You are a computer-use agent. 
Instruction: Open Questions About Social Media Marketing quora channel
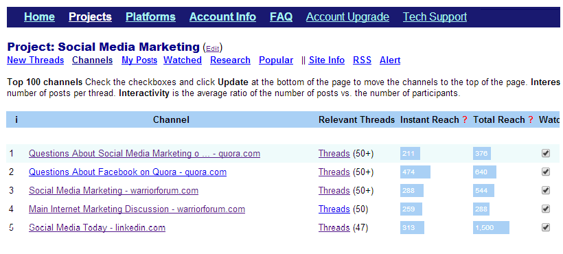(144, 154)
